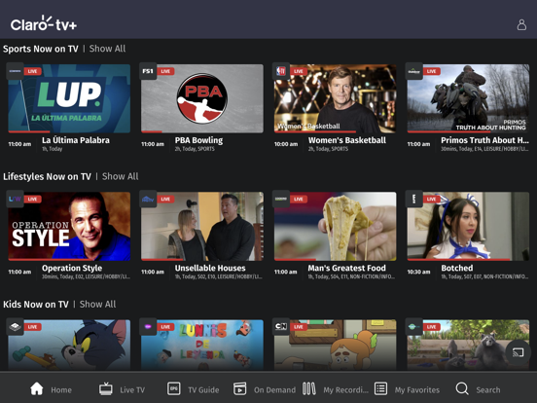
Task: Click channel logo on raccoon cartoon card
Action: coord(413,326)
